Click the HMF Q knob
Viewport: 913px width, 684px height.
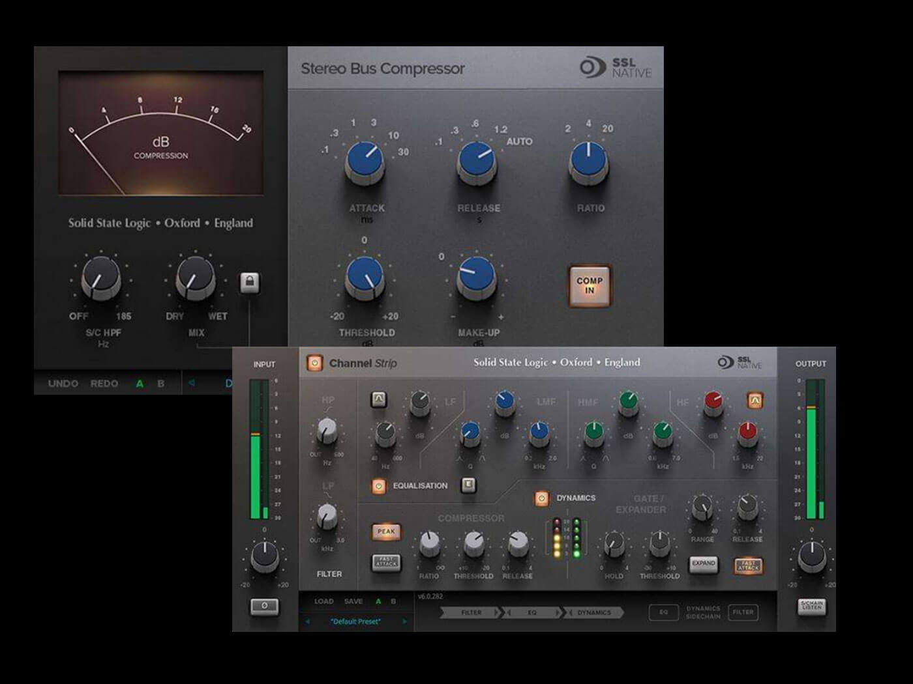pyautogui.click(x=593, y=434)
